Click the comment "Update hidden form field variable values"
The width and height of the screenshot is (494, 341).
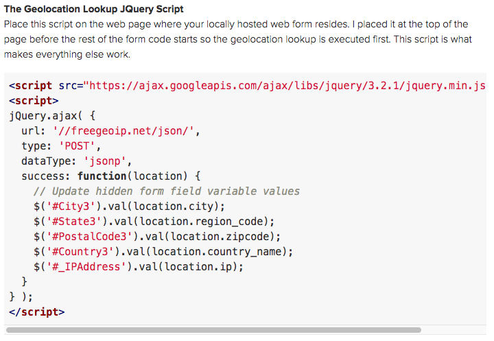click(x=167, y=191)
